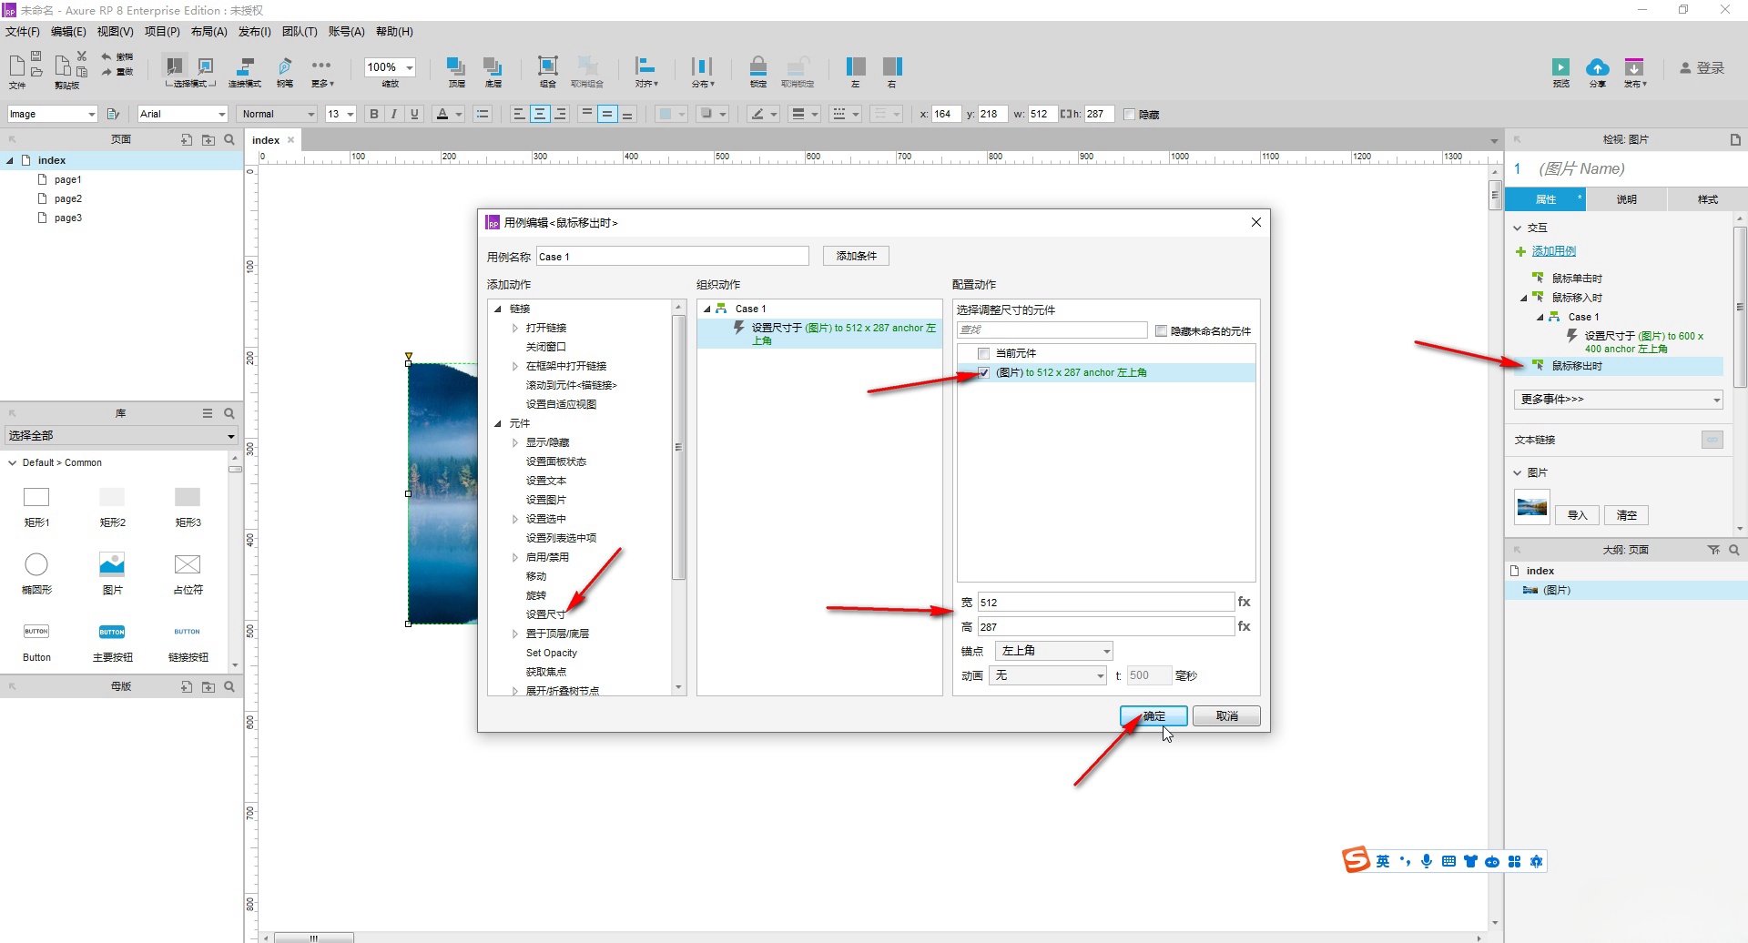Click the fx button beside width field
1748x943 pixels.
[1244, 602]
